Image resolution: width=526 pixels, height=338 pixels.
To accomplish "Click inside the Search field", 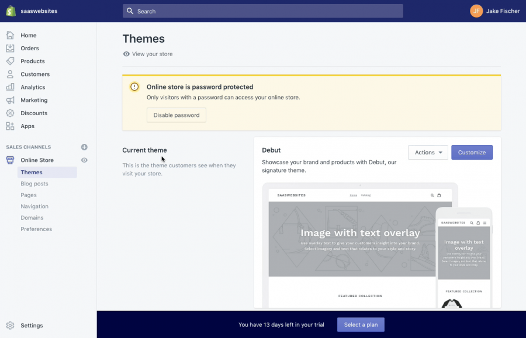I will (262, 11).
